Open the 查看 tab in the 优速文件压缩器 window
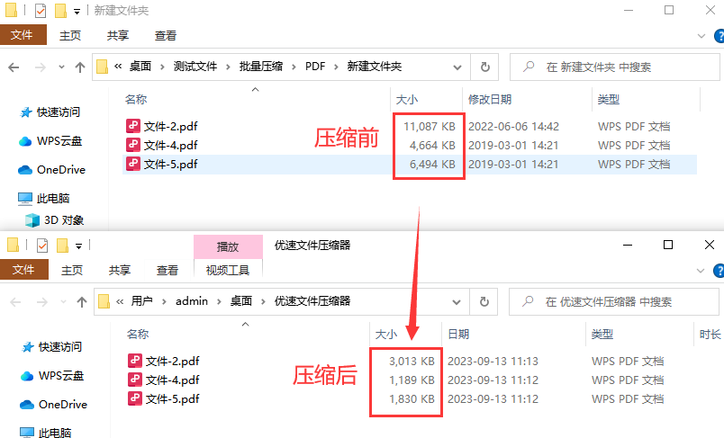The width and height of the screenshot is (724, 438). tap(167, 270)
